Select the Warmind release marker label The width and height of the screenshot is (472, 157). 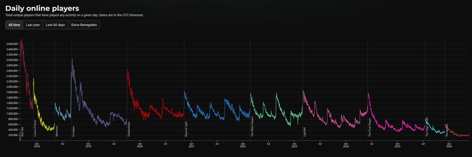point(57,131)
